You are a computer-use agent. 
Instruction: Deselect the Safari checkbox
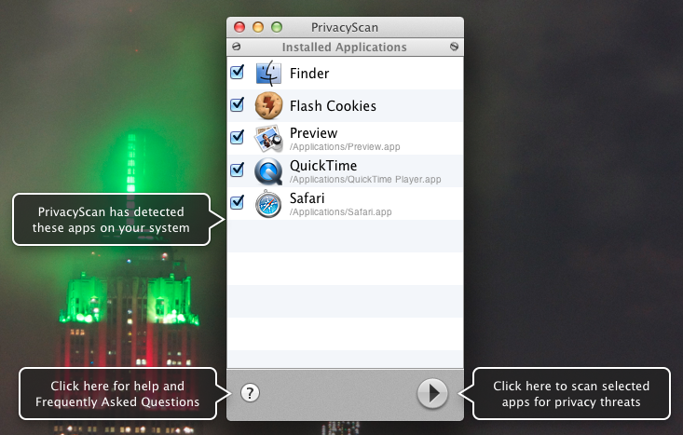click(x=238, y=202)
